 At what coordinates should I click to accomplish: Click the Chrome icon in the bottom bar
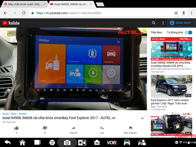click(x=52, y=142)
